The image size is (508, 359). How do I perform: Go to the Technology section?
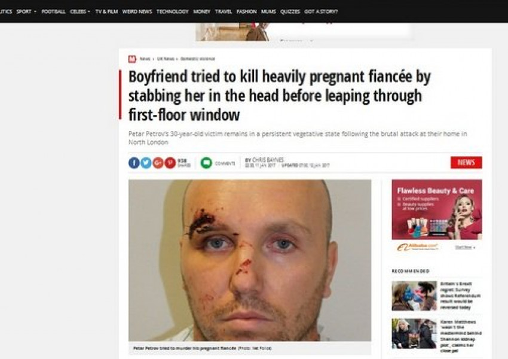click(x=172, y=12)
